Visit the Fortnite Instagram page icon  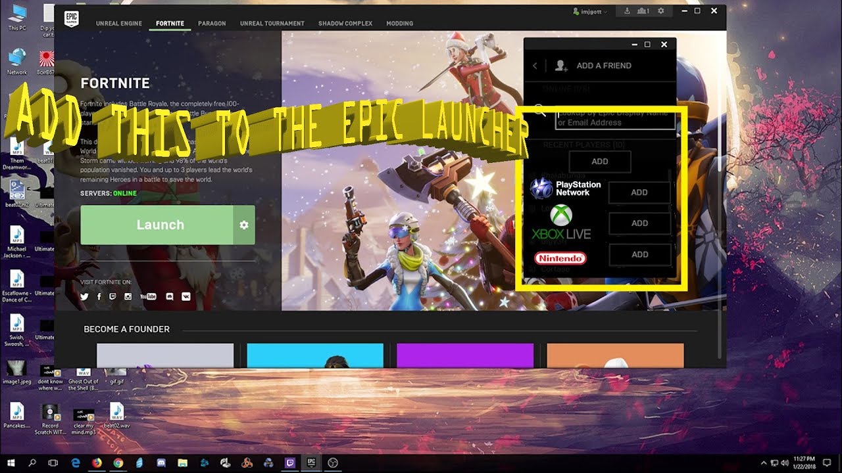coord(128,296)
